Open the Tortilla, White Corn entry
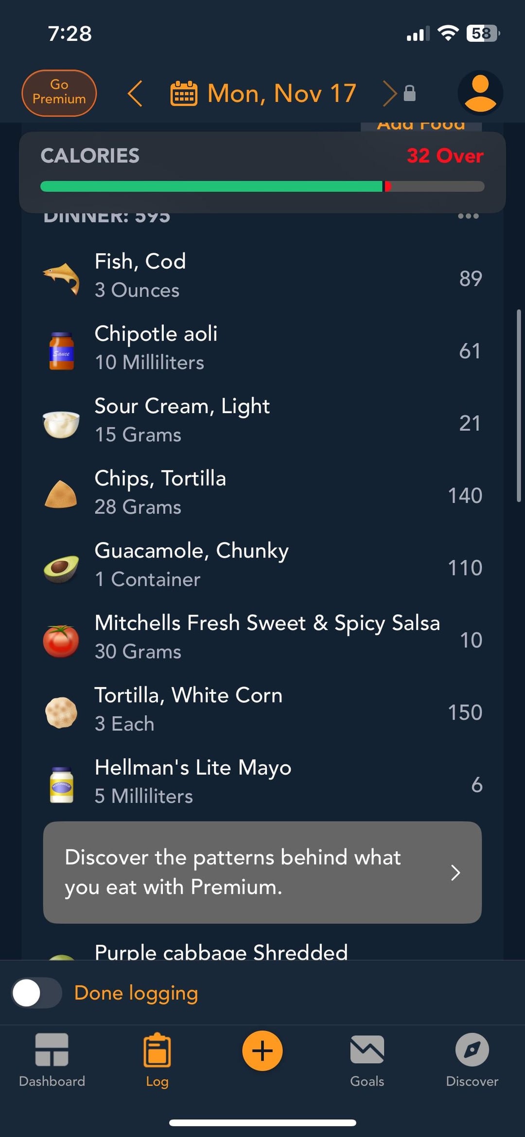 (262, 709)
